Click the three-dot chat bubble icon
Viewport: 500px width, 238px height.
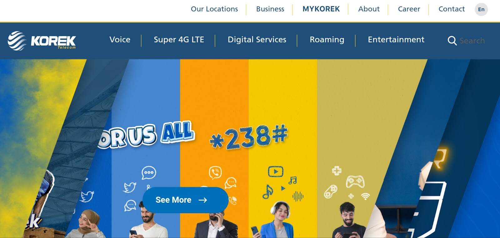(x=149, y=173)
